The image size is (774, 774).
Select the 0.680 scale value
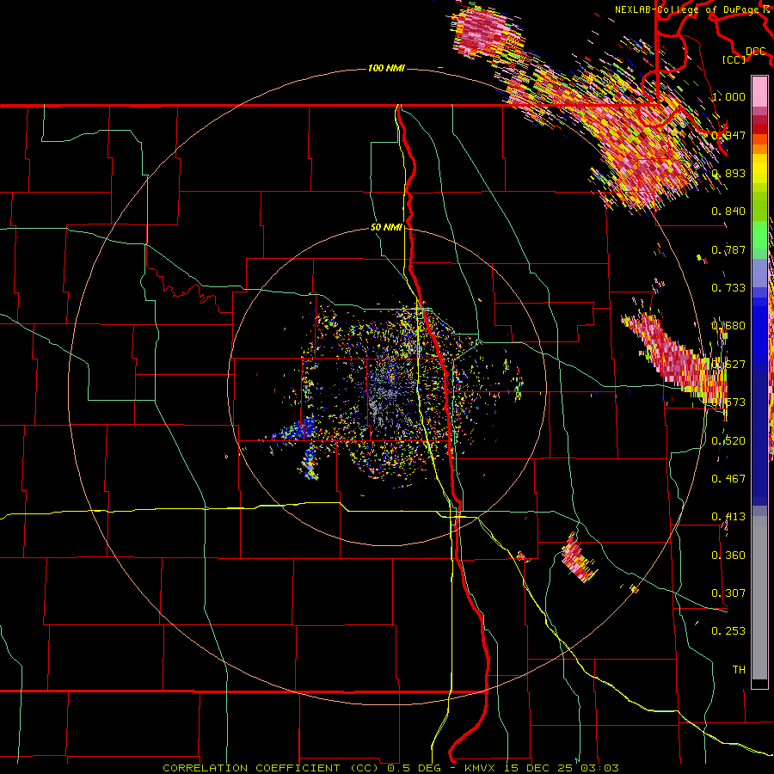point(728,326)
